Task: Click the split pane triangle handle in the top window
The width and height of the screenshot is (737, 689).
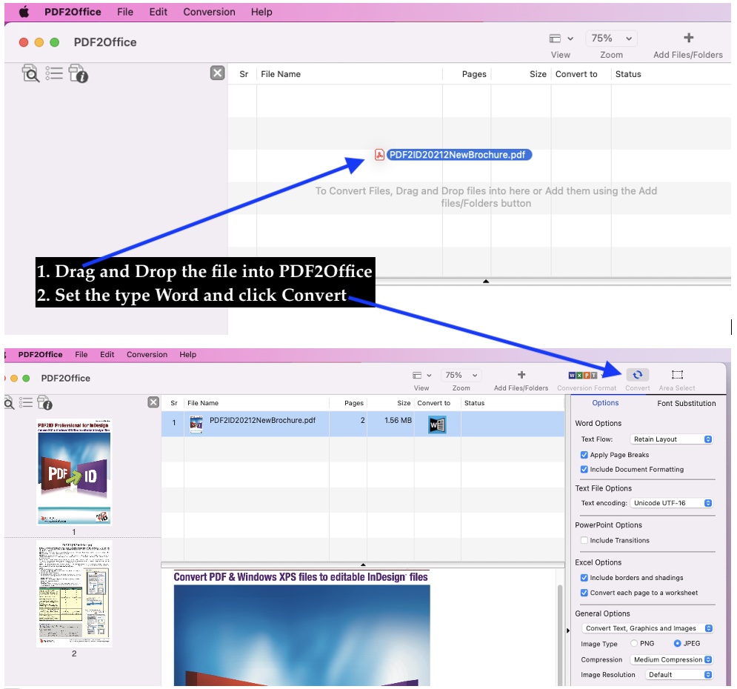Action: click(486, 281)
